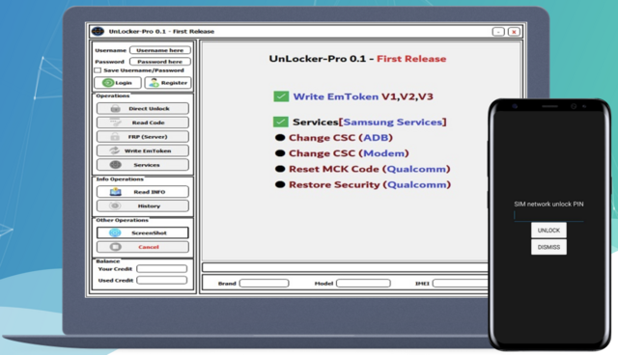618x355 pixels.
Task: Click the Restore Security (Qualcomm) text
Action: [x=370, y=184]
